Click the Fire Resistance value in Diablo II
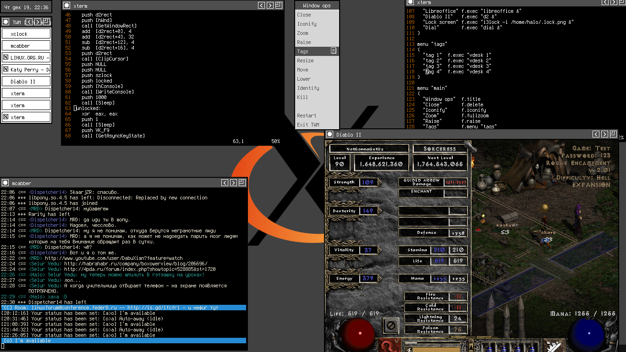626x352 pixels. pos(458,296)
